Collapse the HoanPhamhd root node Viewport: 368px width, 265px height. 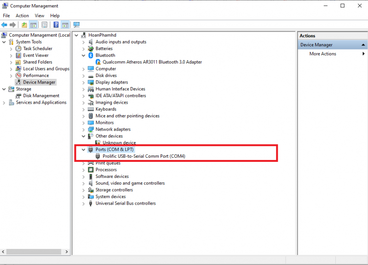[x=76, y=35]
